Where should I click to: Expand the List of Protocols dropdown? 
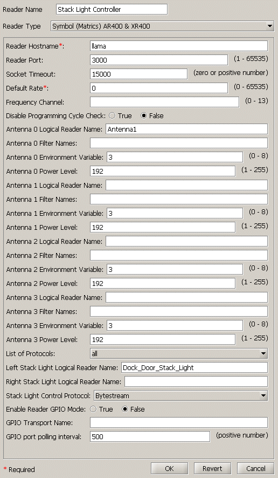click(x=179, y=353)
